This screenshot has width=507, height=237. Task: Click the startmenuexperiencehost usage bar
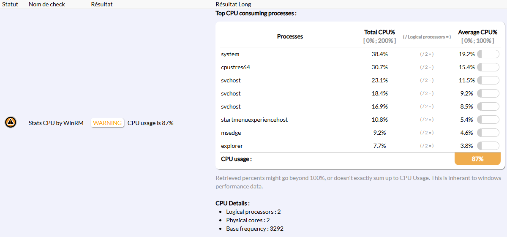click(x=488, y=120)
